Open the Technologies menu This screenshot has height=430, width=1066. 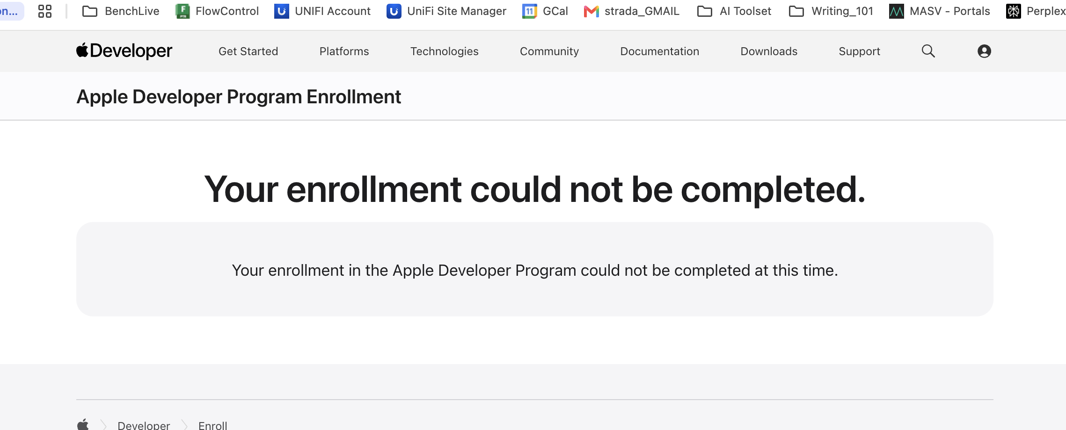[x=445, y=51]
